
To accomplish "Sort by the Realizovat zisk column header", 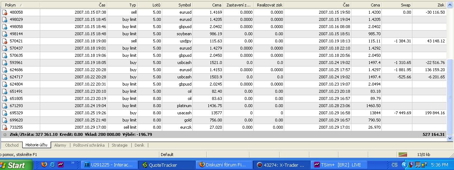I will [x=269, y=5].
